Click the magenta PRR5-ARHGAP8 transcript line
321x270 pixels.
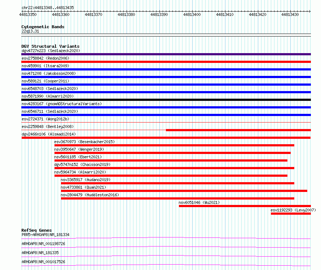166,238
